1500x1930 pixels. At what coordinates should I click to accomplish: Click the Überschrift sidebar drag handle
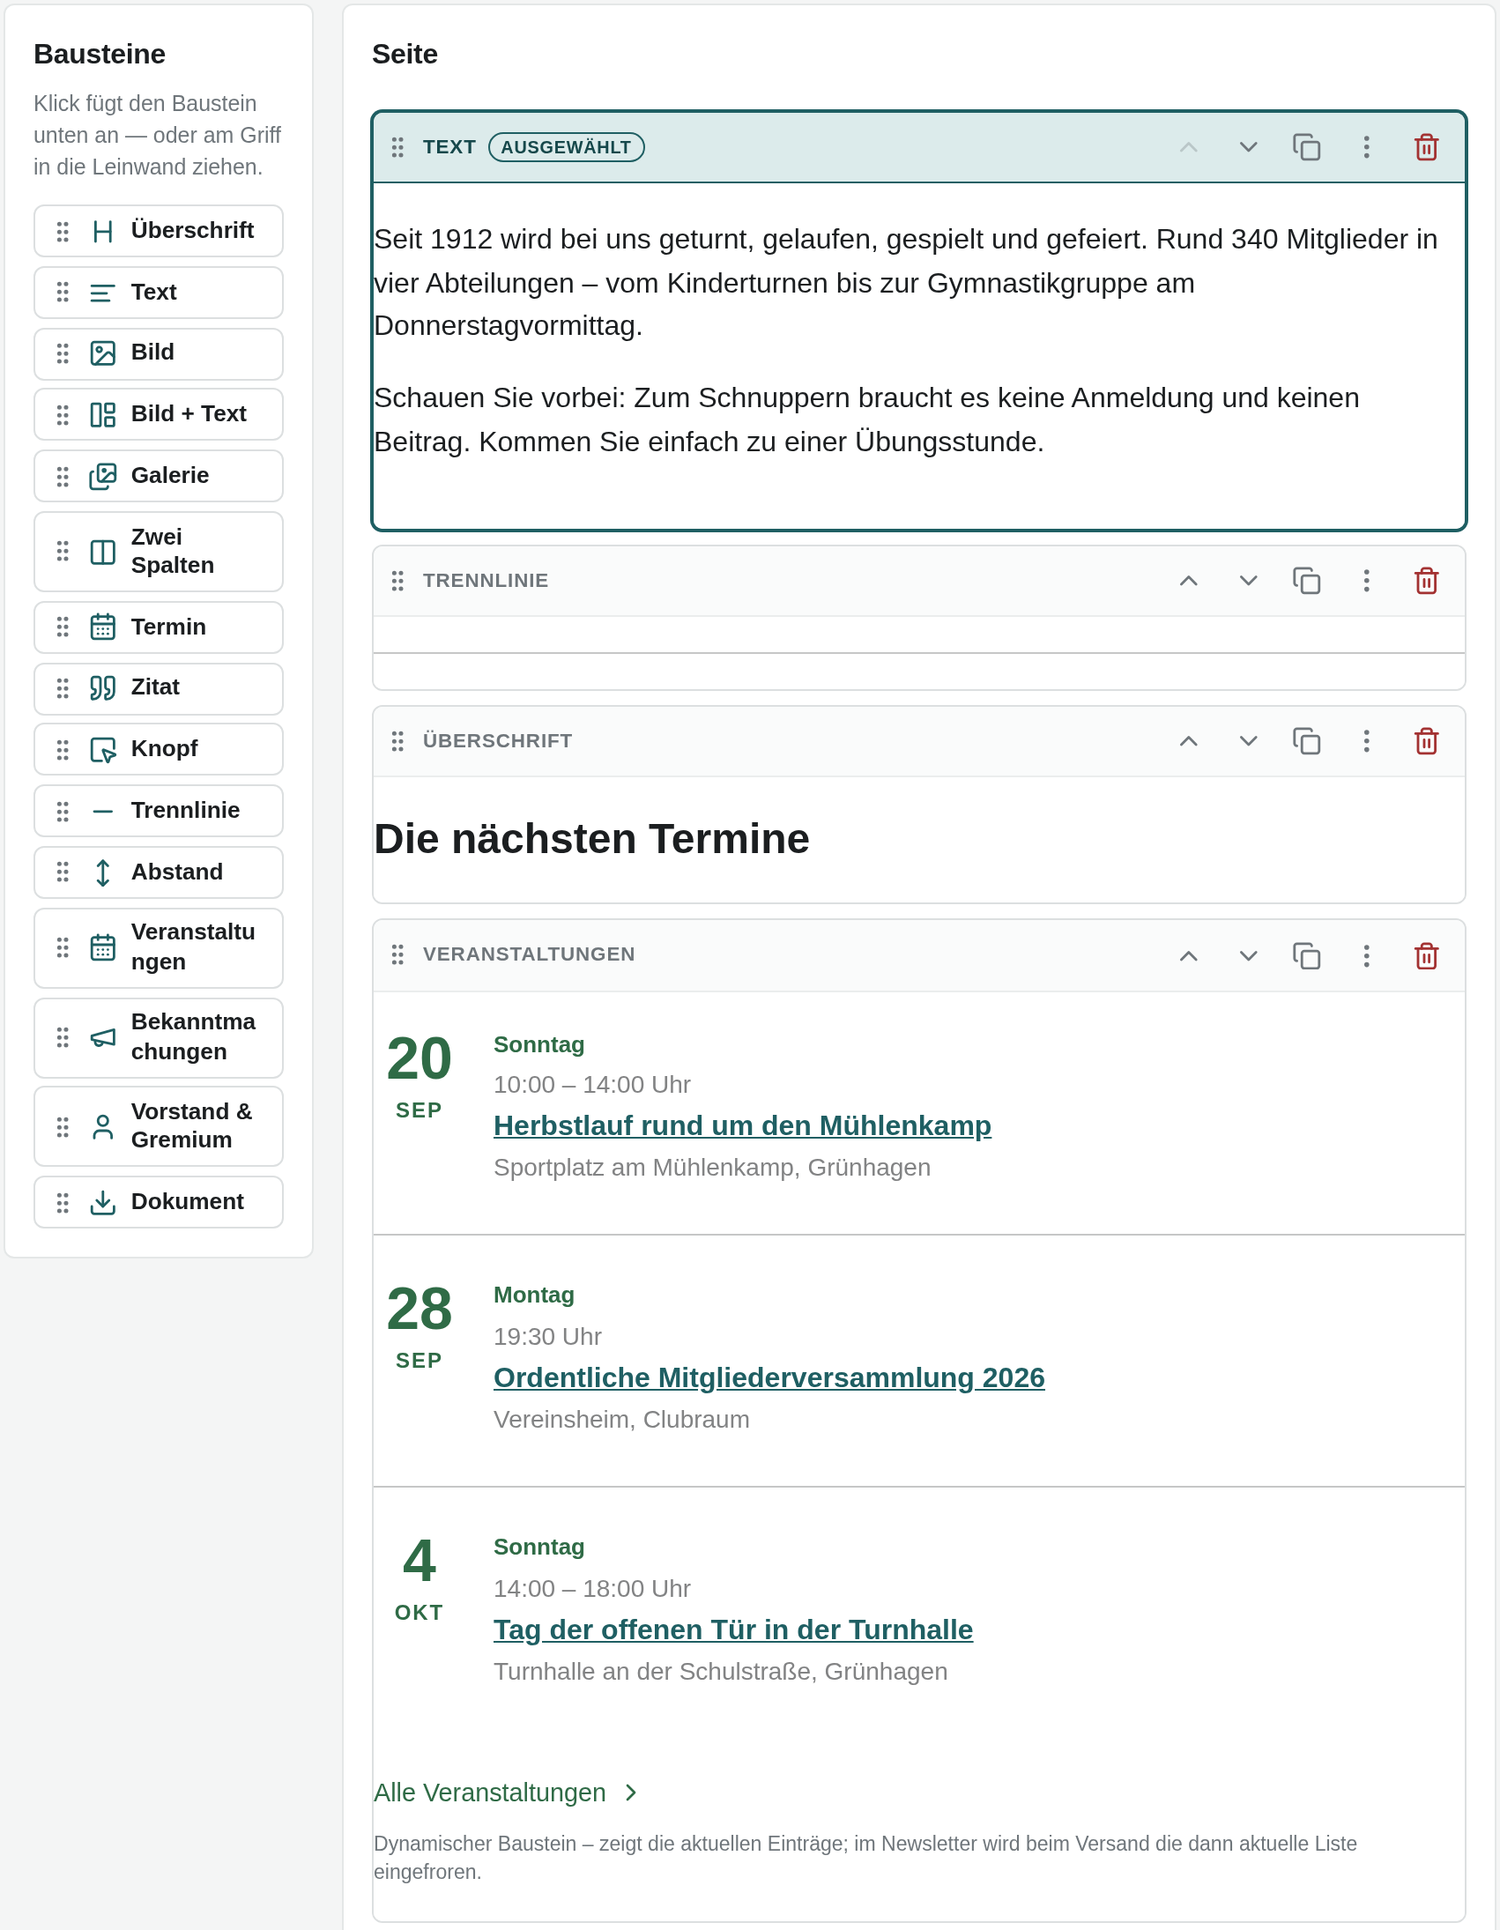pos(63,232)
